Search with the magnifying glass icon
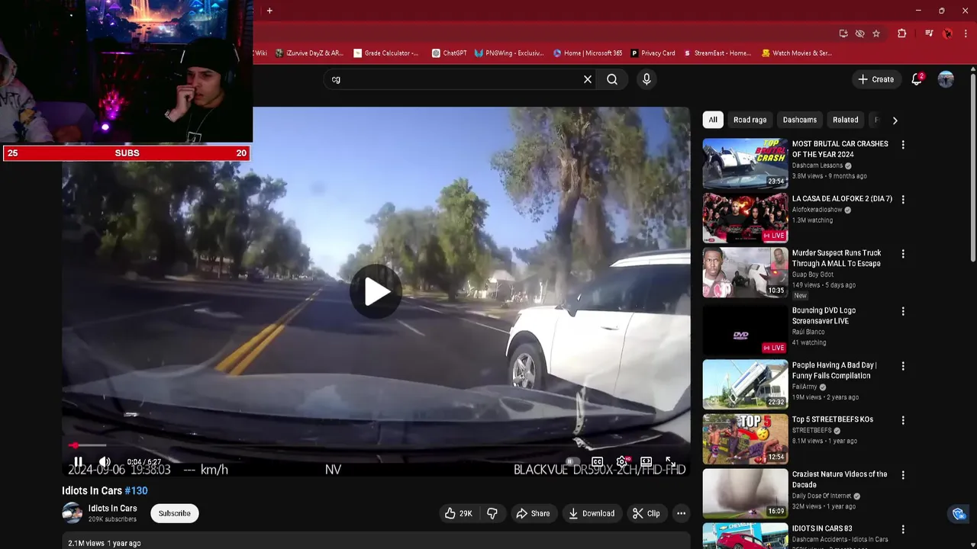977x549 pixels. tap(612, 79)
